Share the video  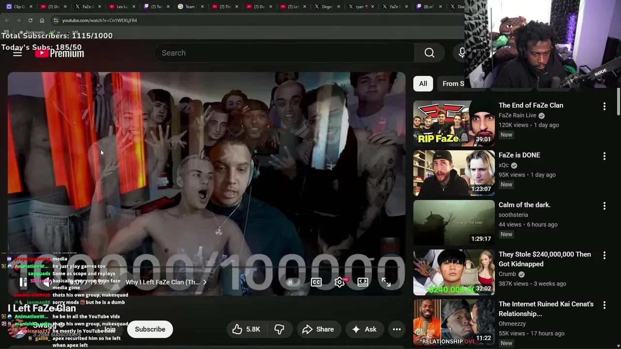[x=318, y=329]
